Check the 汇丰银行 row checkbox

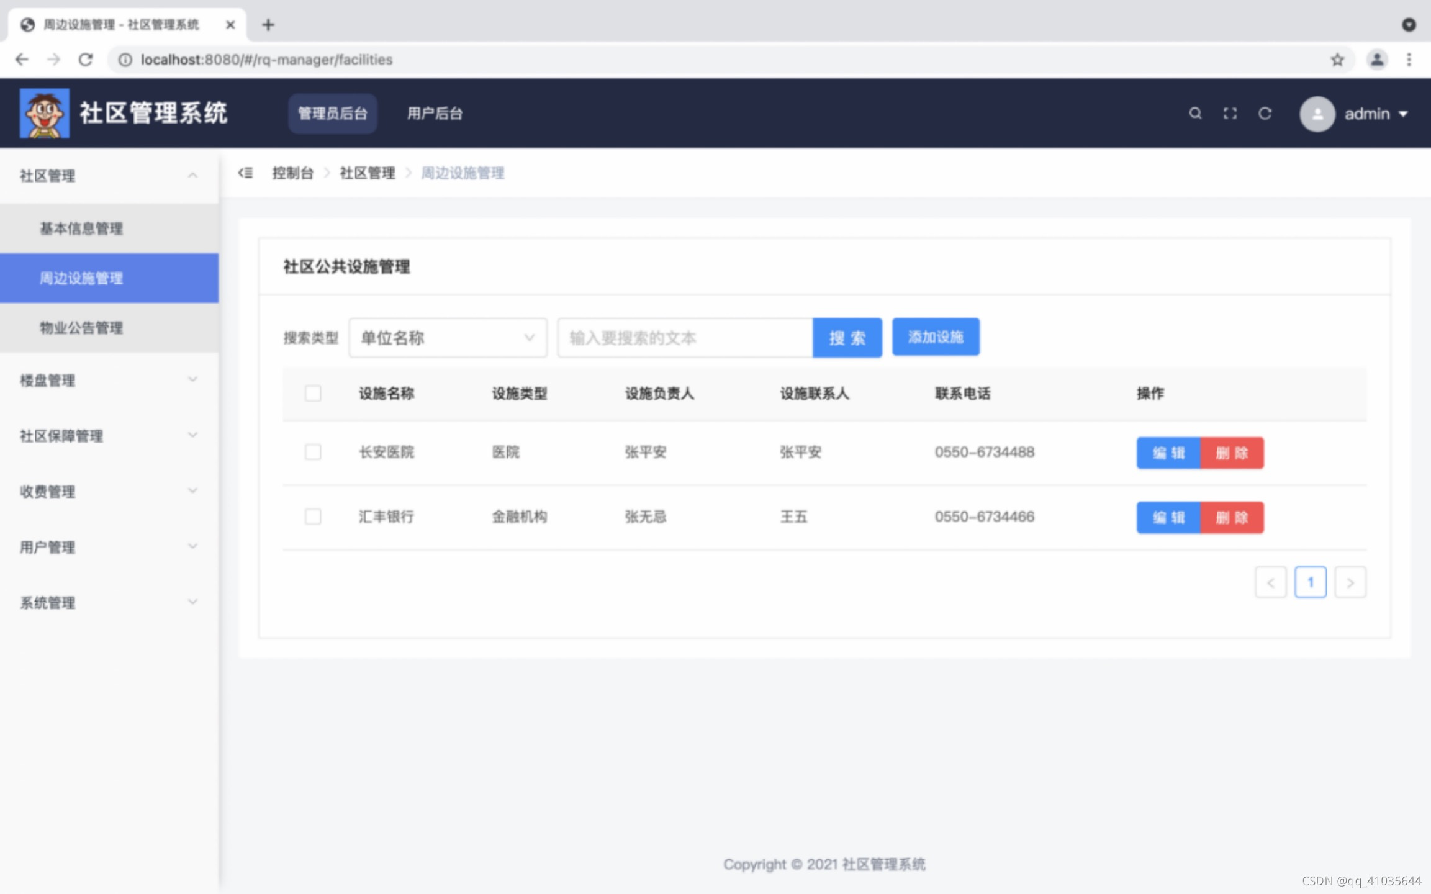click(313, 517)
